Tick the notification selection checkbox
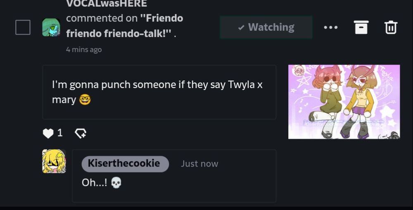The image size is (413, 210). pyautogui.click(x=23, y=27)
